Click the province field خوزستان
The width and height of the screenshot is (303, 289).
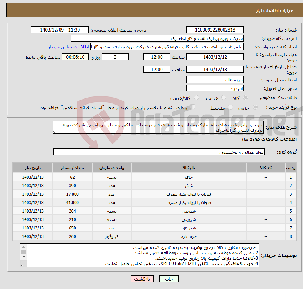coord(215,80)
